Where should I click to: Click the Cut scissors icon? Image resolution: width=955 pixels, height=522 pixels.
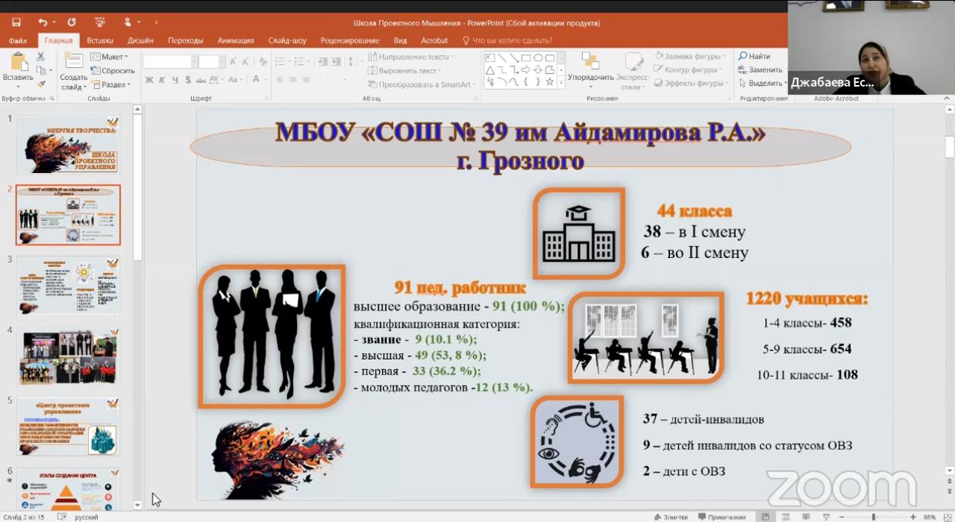tap(41, 57)
